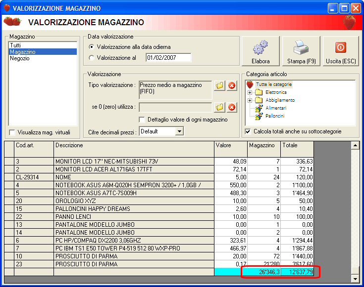Click the Uscita (ESC) exit button

(x=341, y=51)
